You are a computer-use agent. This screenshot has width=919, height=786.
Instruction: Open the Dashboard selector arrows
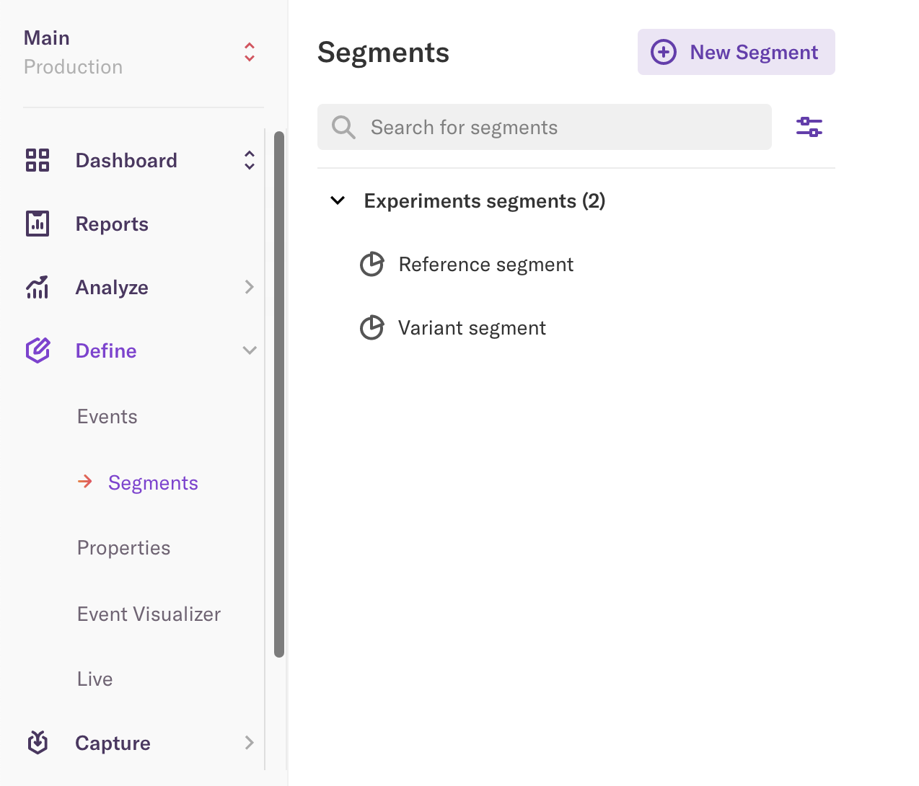[249, 160]
